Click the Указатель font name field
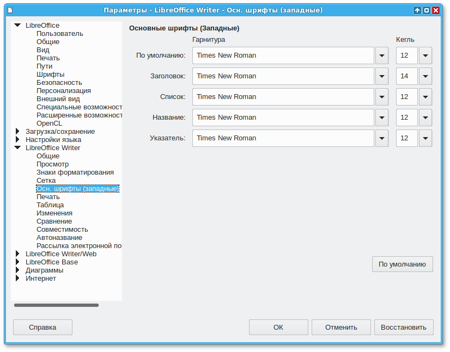The width and height of the screenshot is (450, 352). 283,138
